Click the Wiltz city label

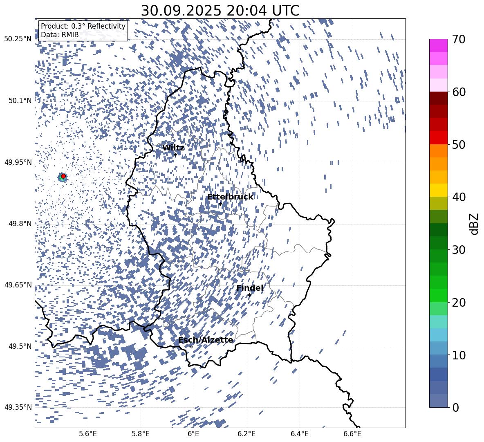tap(173, 148)
